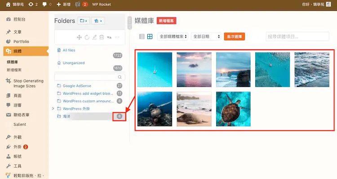Click the 搜尋媒體項目 search field

point(297,36)
